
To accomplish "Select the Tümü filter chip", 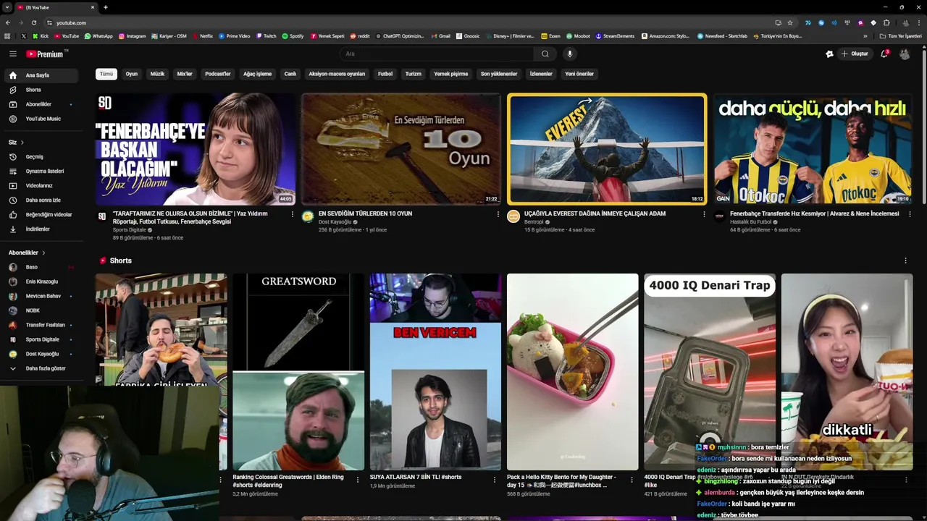I will click(106, 74).
